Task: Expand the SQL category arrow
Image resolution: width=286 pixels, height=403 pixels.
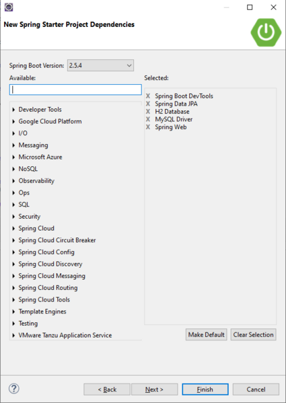Action: pyautogui.click(x=13, y=205)
